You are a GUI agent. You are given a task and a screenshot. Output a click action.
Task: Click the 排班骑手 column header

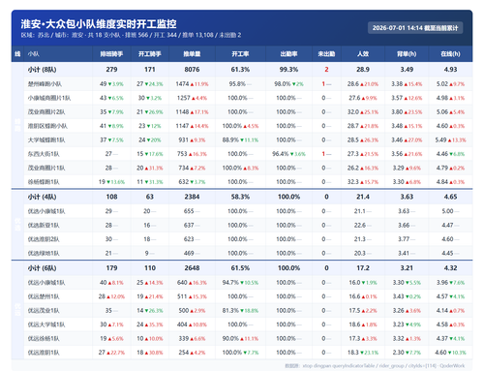pyautogui.click(x=111, y=54)
